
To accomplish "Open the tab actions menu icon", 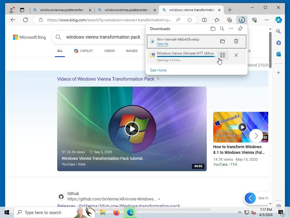I will pos(22,10).
